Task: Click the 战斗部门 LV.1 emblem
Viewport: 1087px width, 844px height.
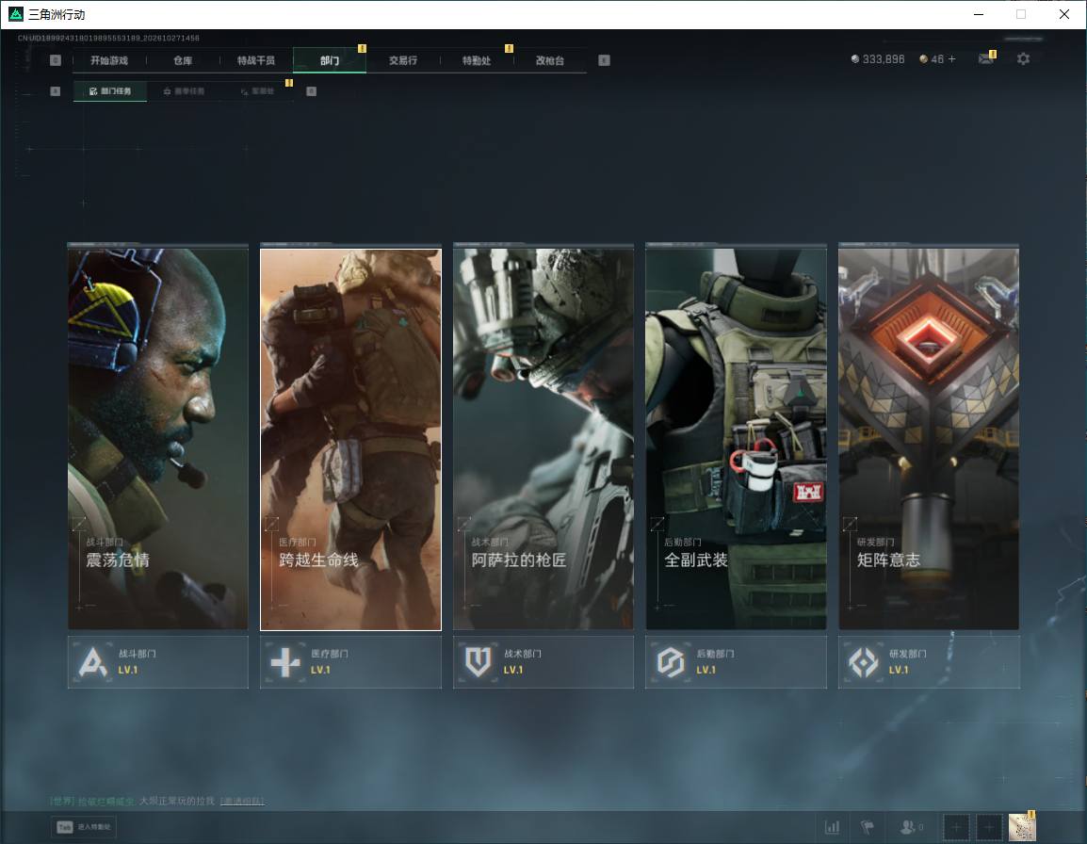Action: pyautogui.click(x=93, y=661)
